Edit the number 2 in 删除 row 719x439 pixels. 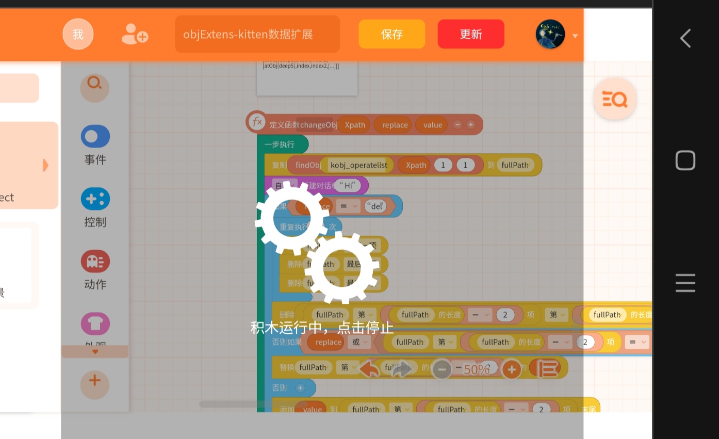[x=505, y=315]
